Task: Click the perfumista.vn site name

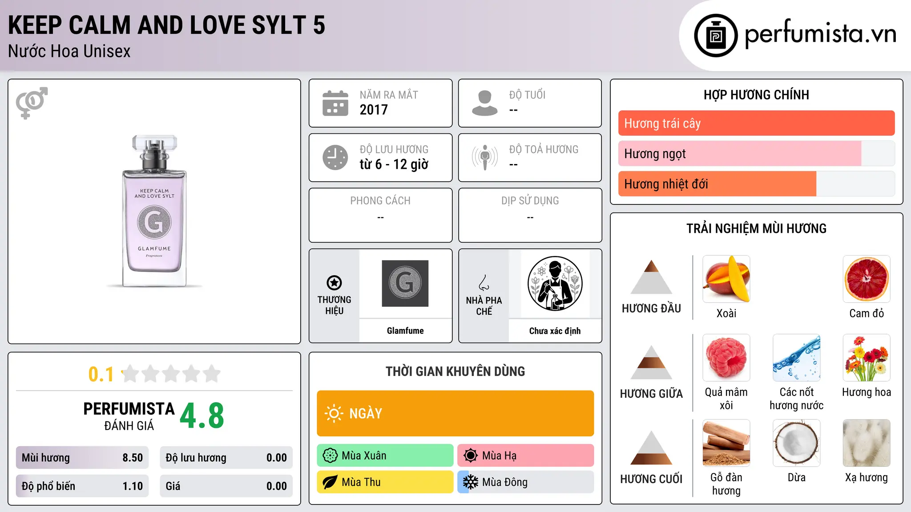Action: 821,34
